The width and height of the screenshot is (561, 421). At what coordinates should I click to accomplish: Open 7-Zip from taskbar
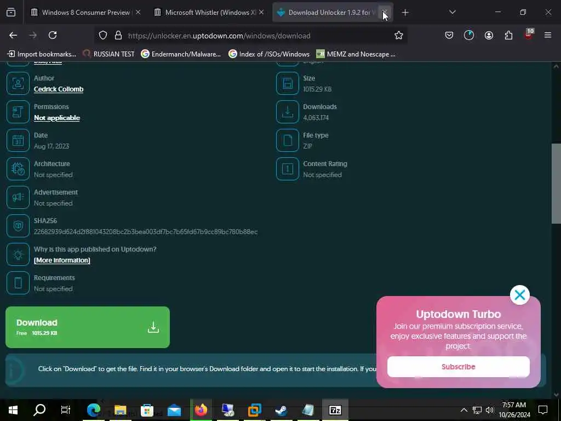pyautogui.click(x=335, y=410)
